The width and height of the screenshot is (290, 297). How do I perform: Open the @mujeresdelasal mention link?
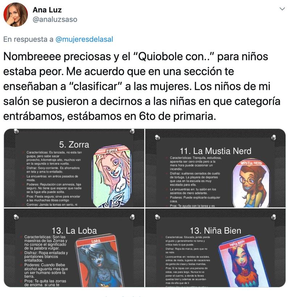point(84,39)
